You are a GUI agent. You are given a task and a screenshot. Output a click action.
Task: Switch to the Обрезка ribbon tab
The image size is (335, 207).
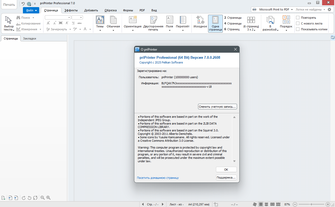[x=111, y=10]
